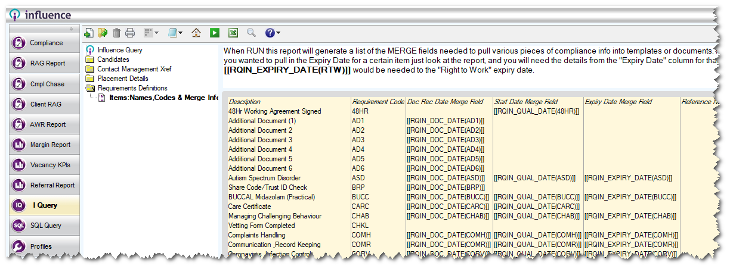The height and width of the screenshot is (269, 730).
Task: Select the I Query sidebar module
Action: [44, 205]
